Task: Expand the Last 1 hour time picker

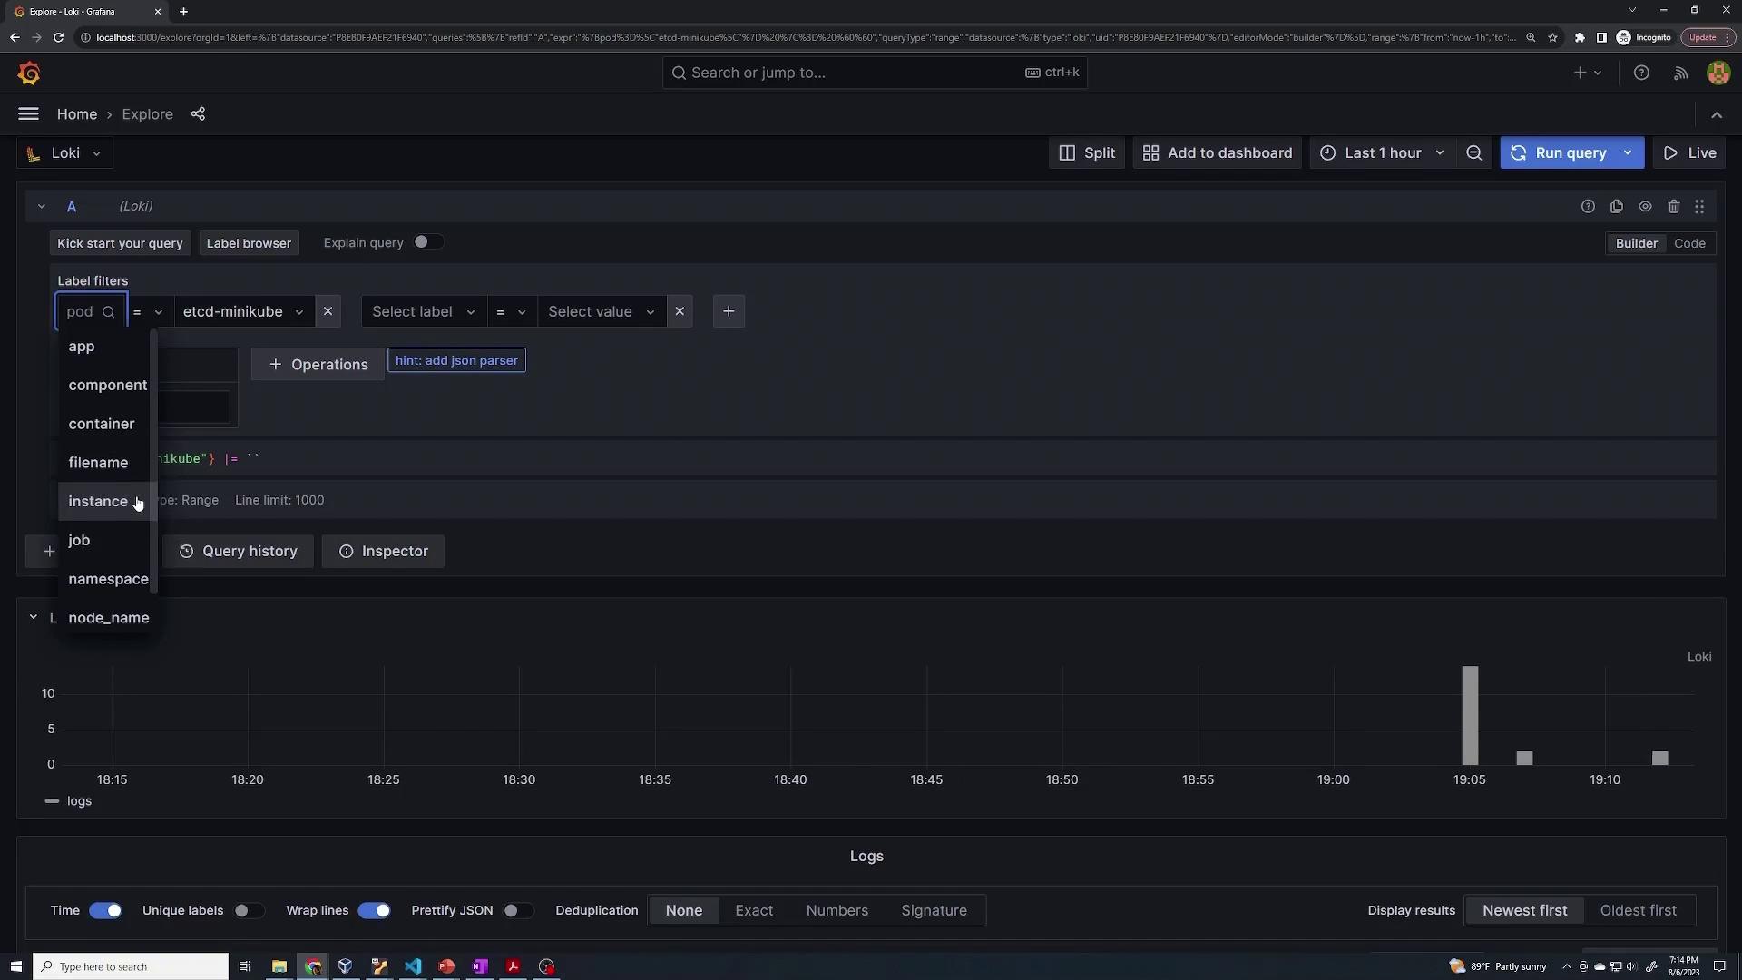Action: 1383,153
